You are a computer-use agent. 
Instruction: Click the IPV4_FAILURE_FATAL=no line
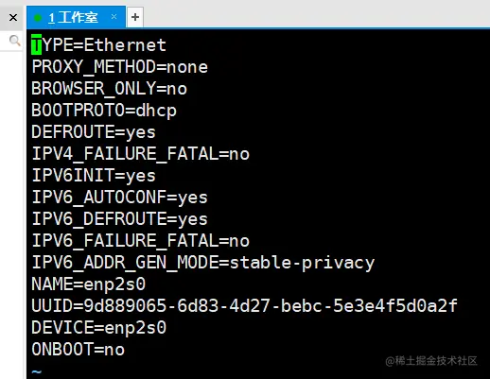tap(141, 154)
